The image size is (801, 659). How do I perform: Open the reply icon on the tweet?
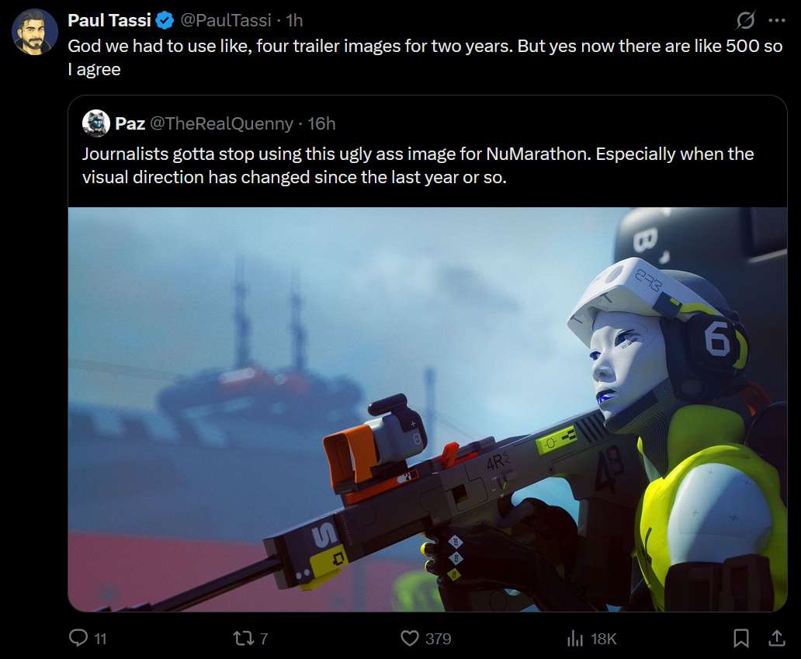pyautogui.click(x=78, y=638)
